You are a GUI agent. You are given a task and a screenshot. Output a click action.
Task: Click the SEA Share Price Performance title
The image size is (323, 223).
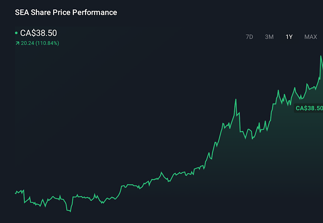tap(66, 12)
